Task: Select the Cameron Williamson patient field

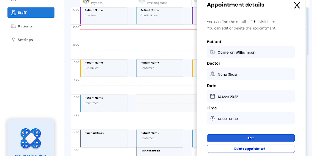Action: click(x=251, y=52)
